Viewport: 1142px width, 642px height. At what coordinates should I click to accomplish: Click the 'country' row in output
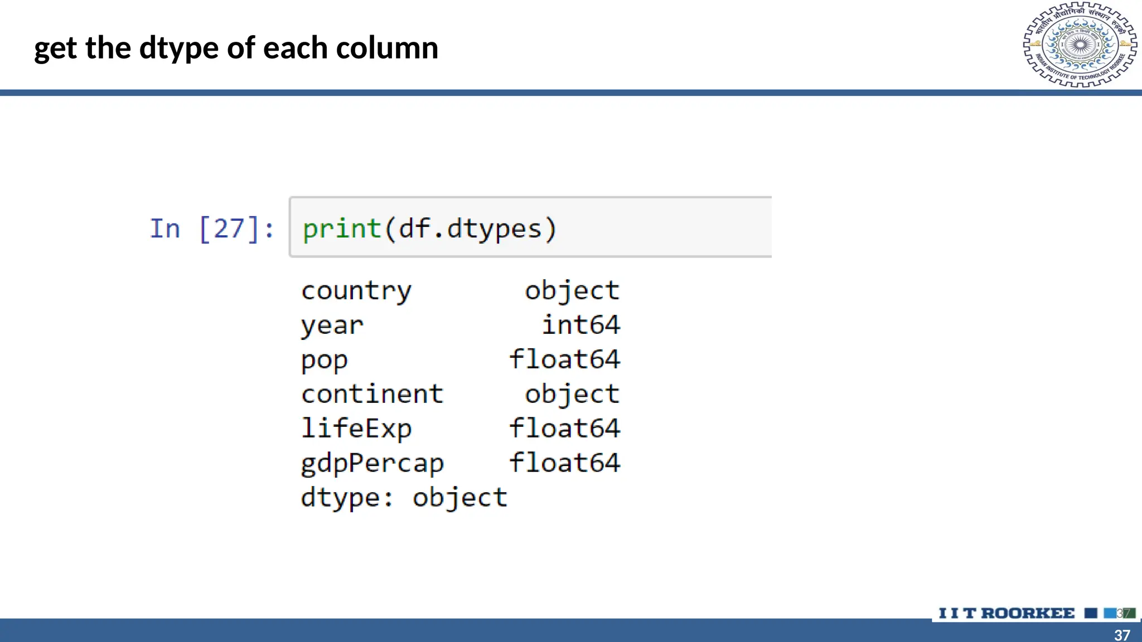point(356,291)
